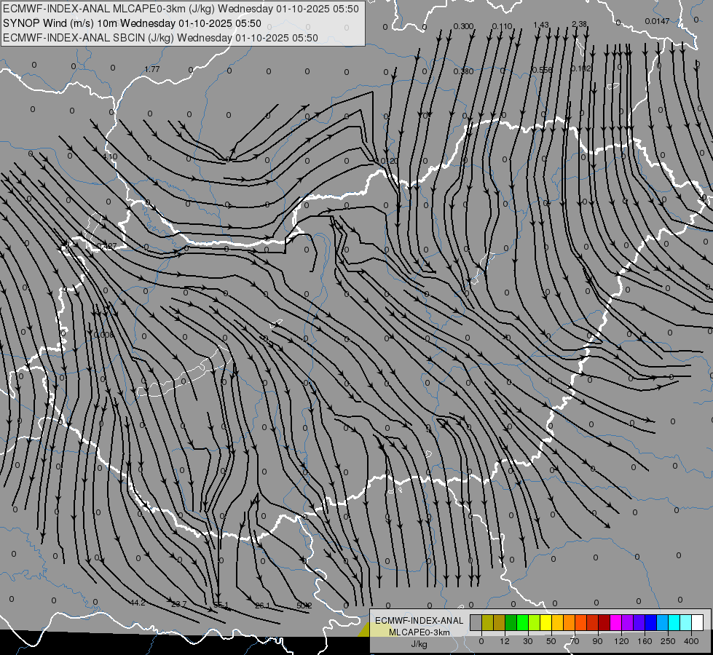This screenshot has width=713, height=655.
Task: Click the map value '1.77'
Action: [152, 69]
